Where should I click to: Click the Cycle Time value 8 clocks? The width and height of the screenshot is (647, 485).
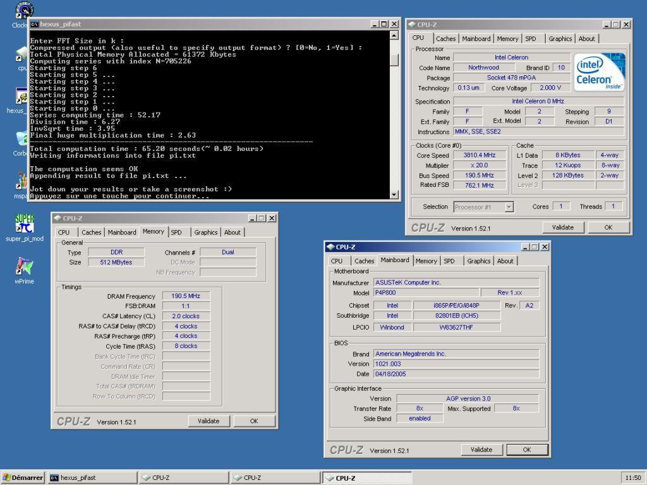(186, 346)
